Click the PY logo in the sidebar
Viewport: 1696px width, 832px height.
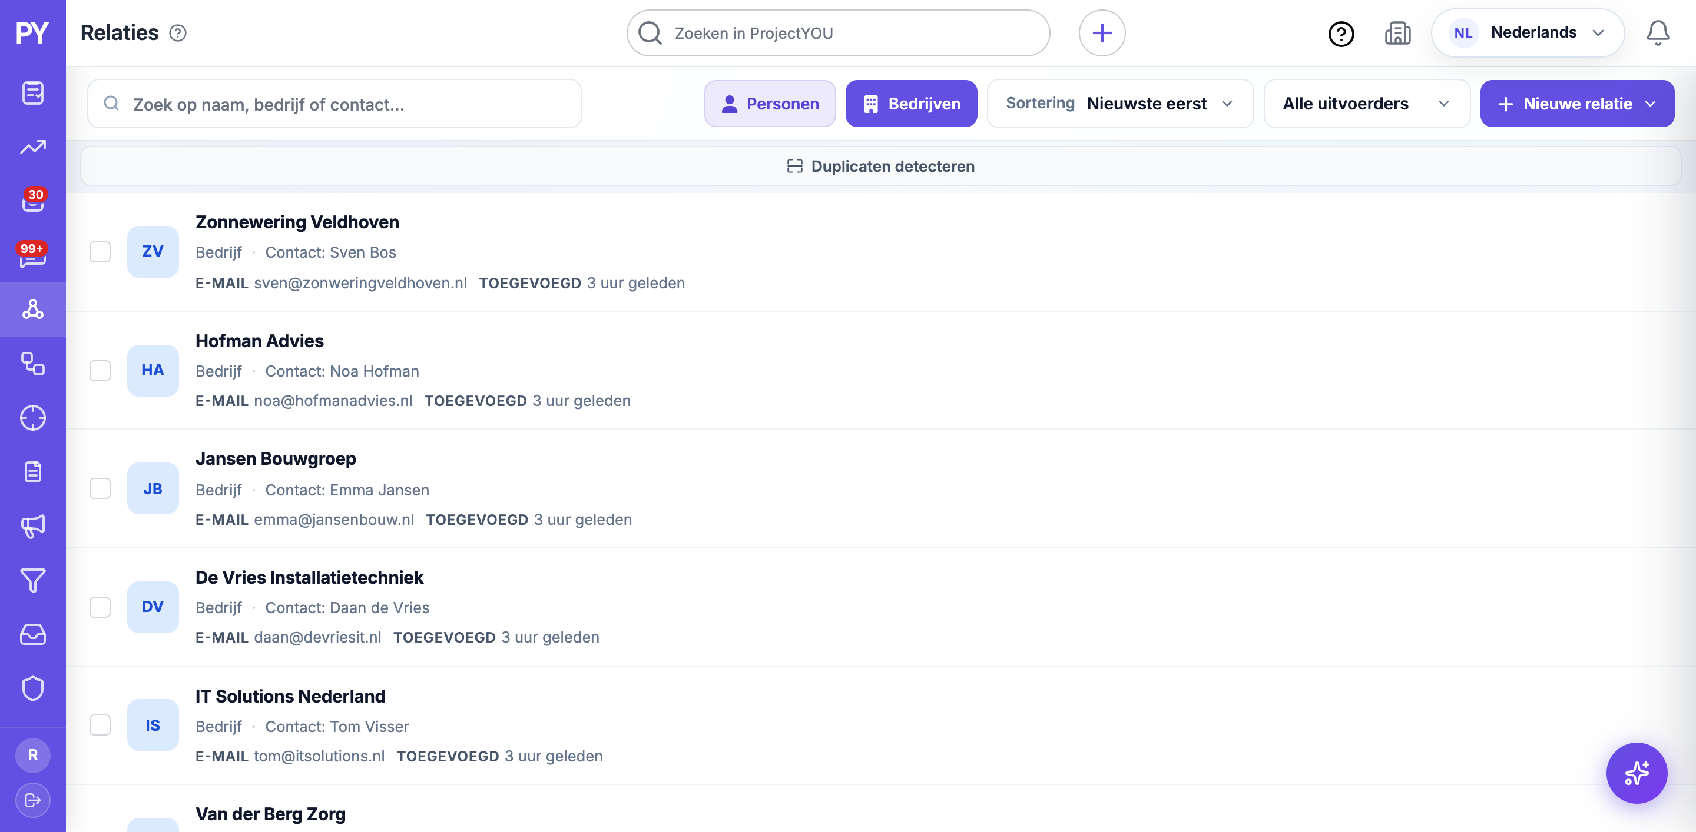pyautogui.click(x=32, y=33)
